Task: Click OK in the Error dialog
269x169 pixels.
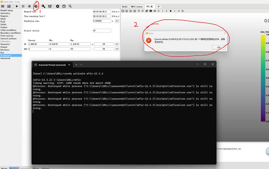Action: (219, 47)
